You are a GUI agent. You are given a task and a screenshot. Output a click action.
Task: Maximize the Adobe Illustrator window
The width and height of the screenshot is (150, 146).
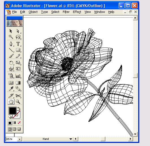coord(128,6)
